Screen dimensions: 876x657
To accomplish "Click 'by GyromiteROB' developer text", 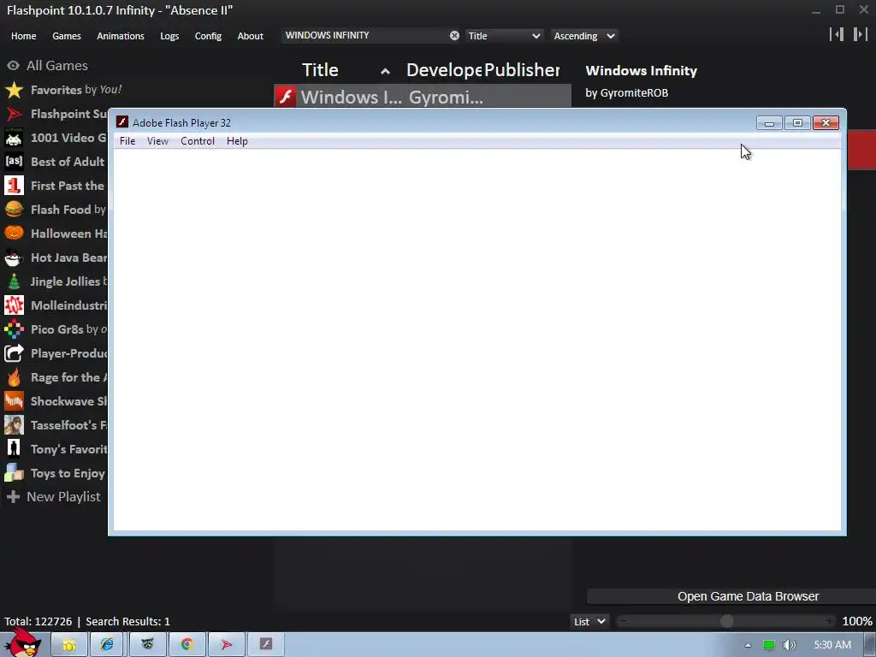I will (626, 93).
